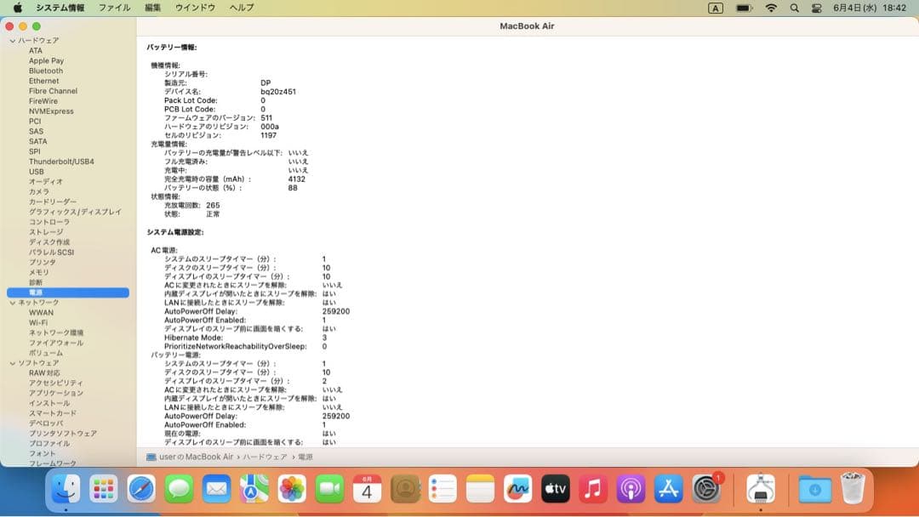Screen dimensions: 919x517
Task: Open the App Store from the Dock
Action: coord(668,489)
